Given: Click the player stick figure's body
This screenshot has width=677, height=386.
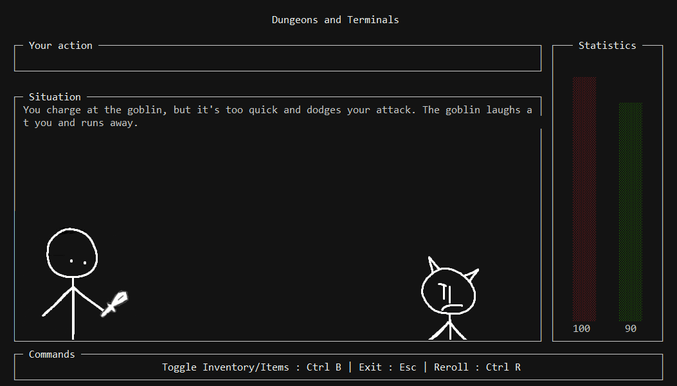Looking at the screenshot, I should tap(73, 309).
